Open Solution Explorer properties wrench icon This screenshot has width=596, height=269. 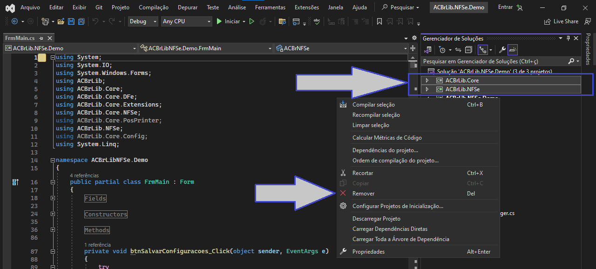(502, 50)
